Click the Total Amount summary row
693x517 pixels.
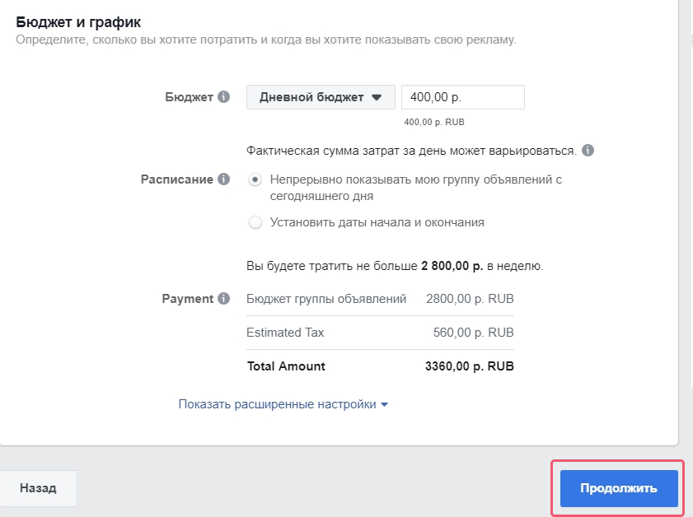pyautogui.click(x=379, y=366)
